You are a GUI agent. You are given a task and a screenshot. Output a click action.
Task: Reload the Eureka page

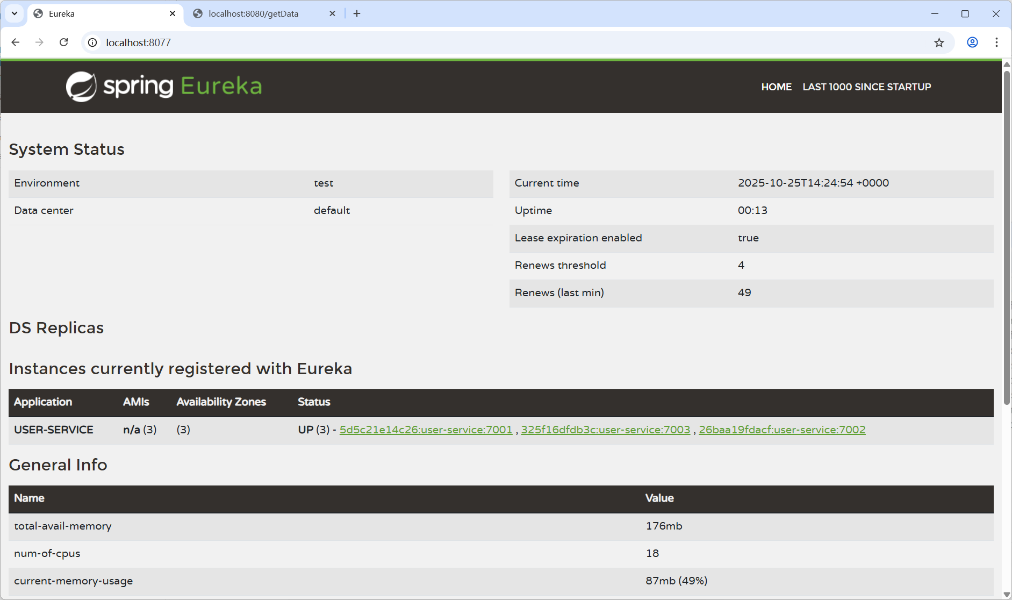pos(63,42)
